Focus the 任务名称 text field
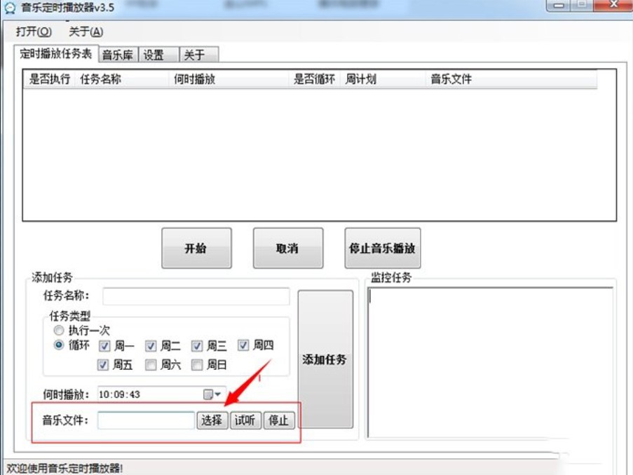Image resolution: width=633 pixels, height=475 pixels. pyautogui.click(x=196, y=296)
